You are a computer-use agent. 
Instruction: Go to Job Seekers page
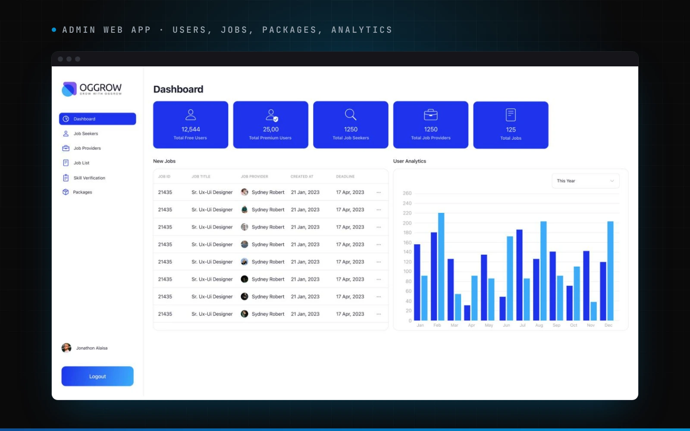click(97, 134)
